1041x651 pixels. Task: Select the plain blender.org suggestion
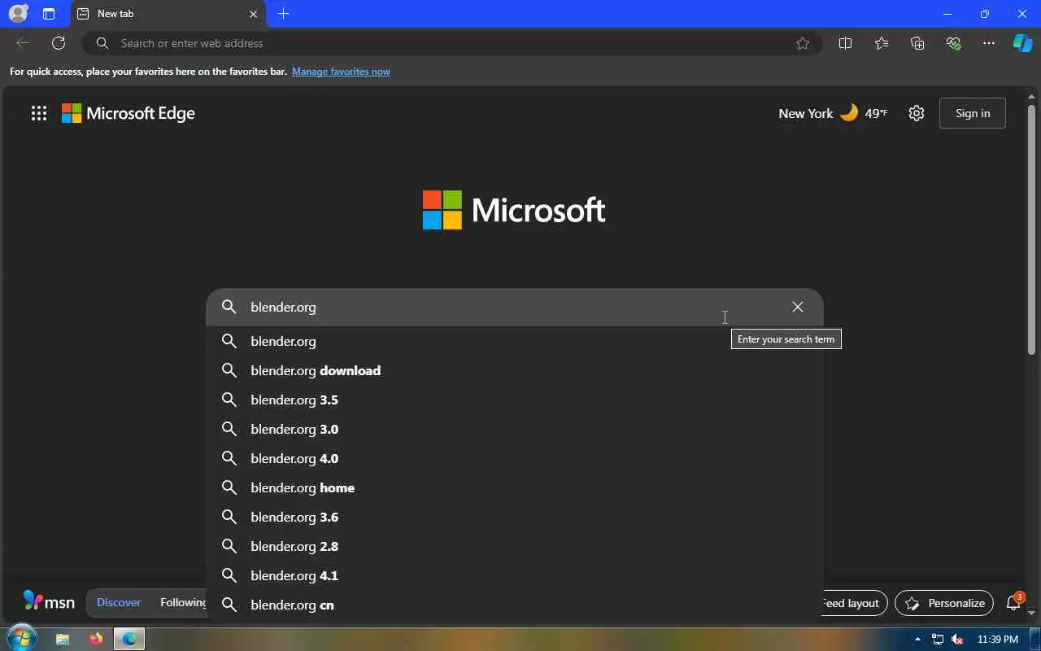pyautogui.click(x=515, y=341)
